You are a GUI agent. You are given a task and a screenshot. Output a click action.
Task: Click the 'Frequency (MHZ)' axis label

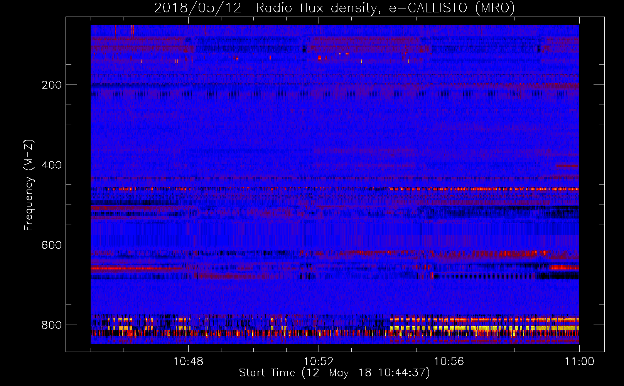click(29, 185)
